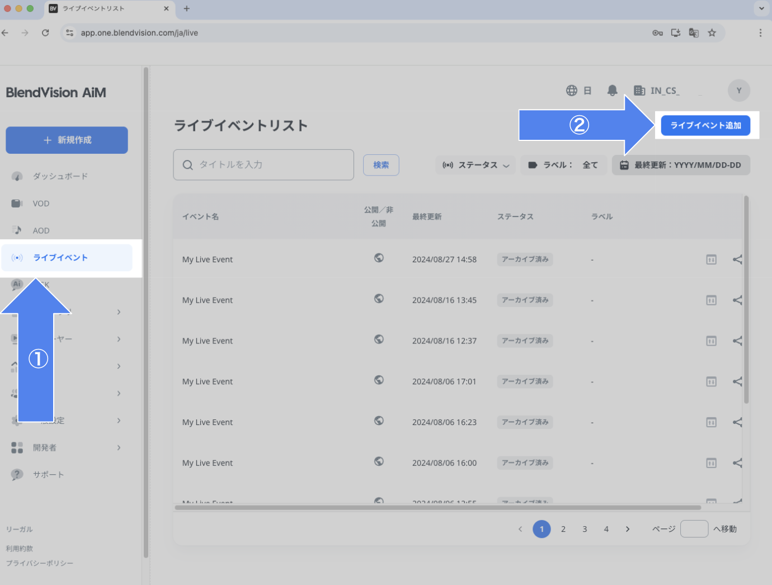The height and width of the screenshot is (585, 772).
Task: Click the live broadcast icon in the sidebar
Action: (17, 258)
